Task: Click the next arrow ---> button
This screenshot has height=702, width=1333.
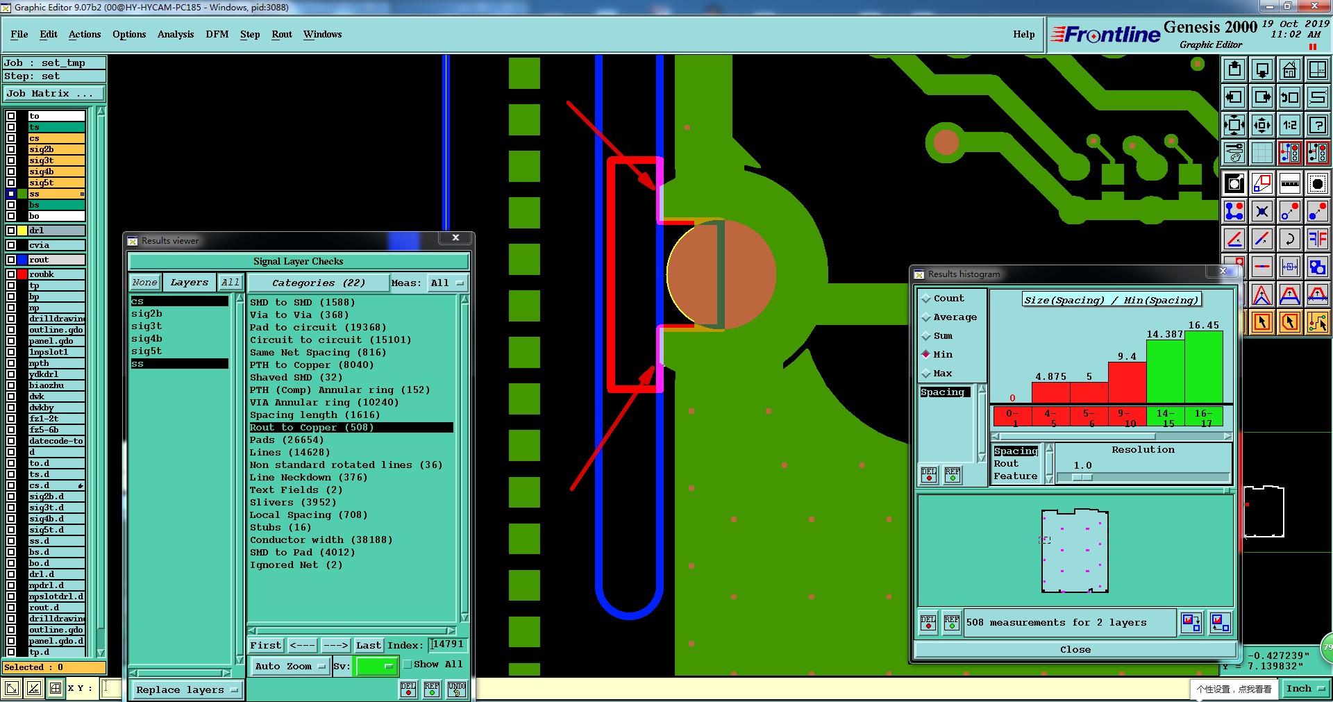Action: coord(335,646)
